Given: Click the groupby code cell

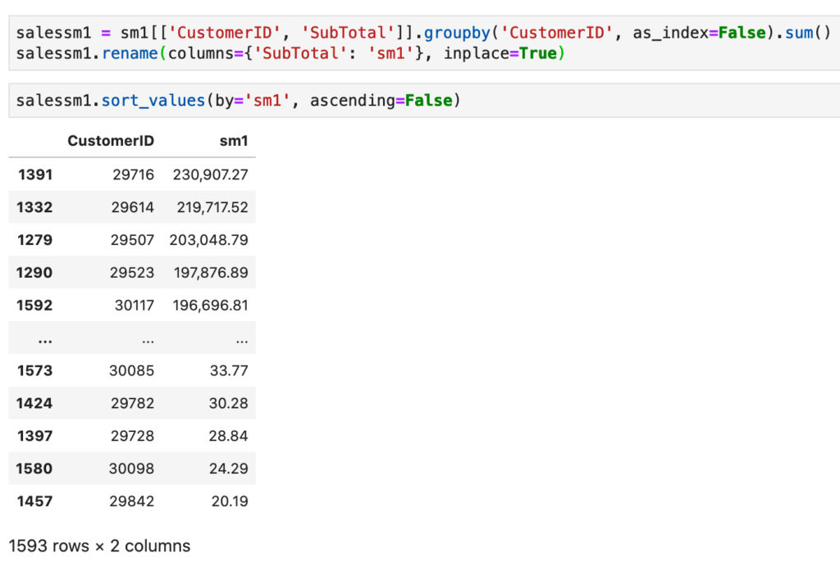Looking at the screenshot, I should (x=424, y=43).
